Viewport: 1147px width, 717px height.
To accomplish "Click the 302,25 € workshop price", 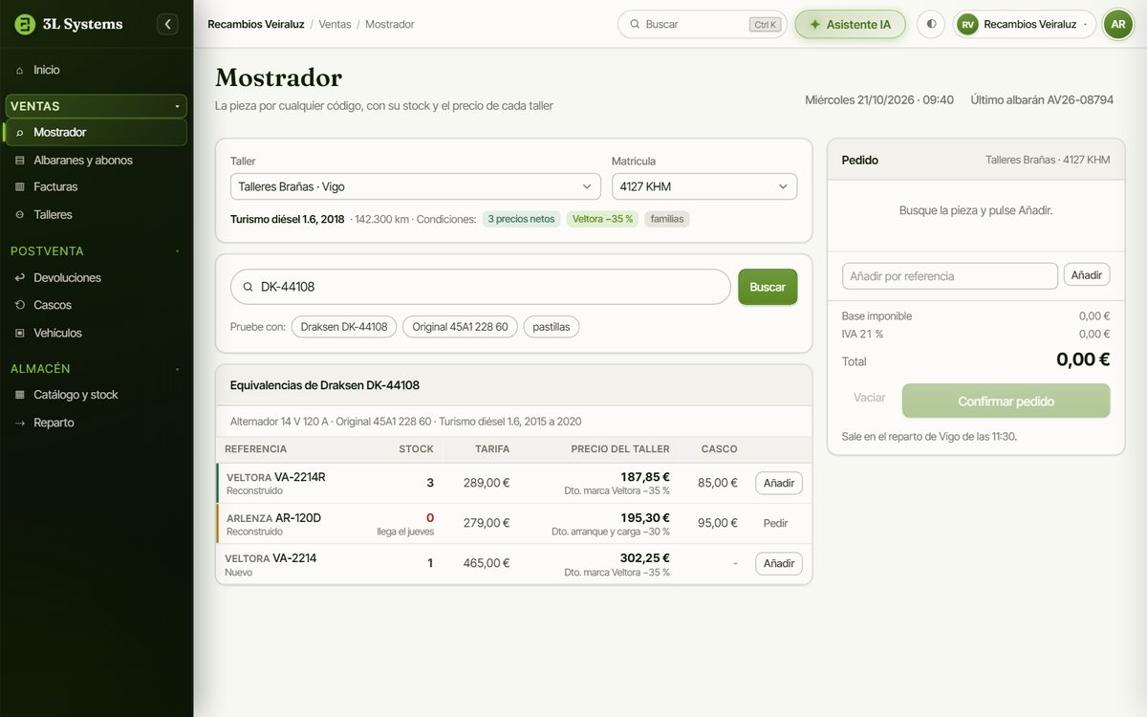I will 645,557.
